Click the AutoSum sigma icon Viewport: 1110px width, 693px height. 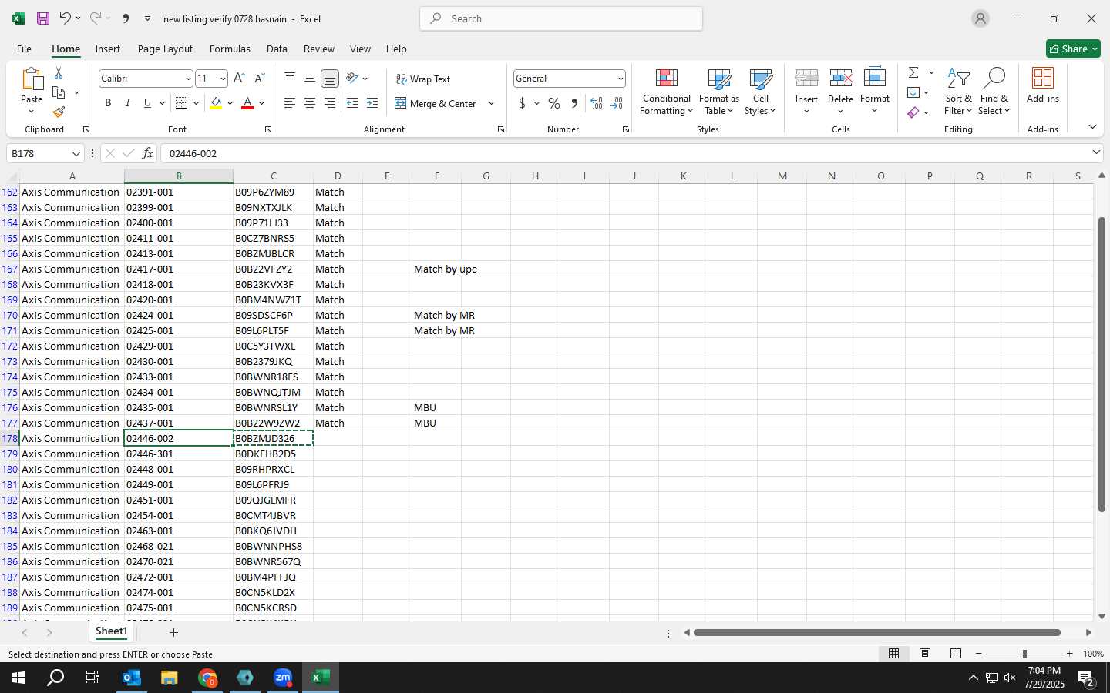click(913, 72)
